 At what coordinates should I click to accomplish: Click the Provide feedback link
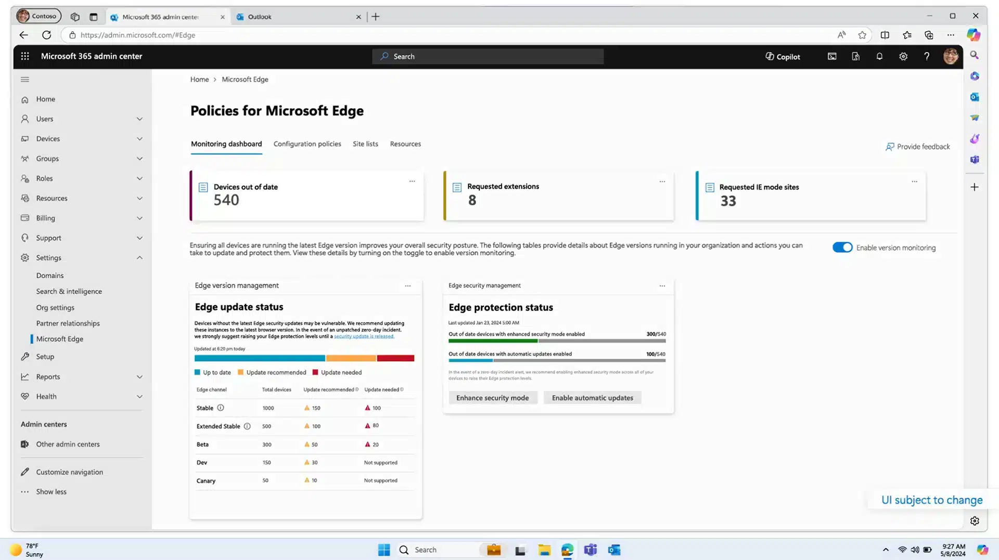[x=918, y=147]
